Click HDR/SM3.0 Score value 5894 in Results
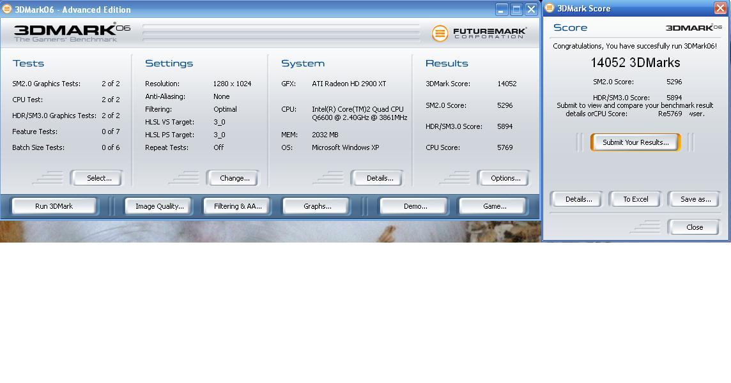 pos(505,126)
